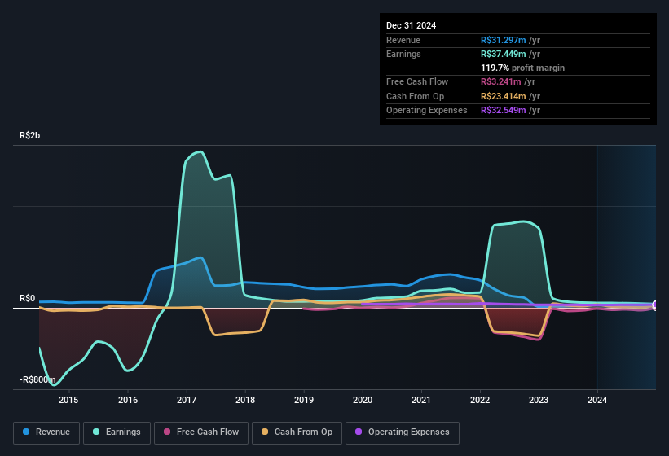Click the pink Free Cash Flow dot
Screen dimensions: 669x456
point(167,432)
